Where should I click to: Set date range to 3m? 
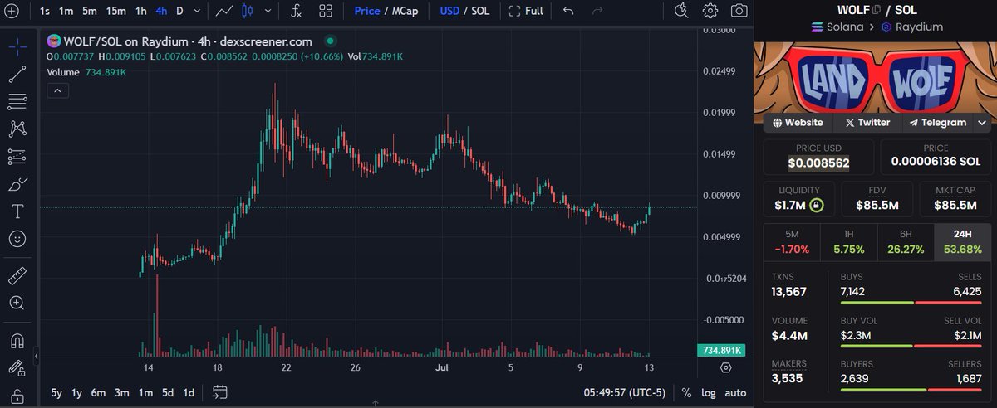click(122, 392)
